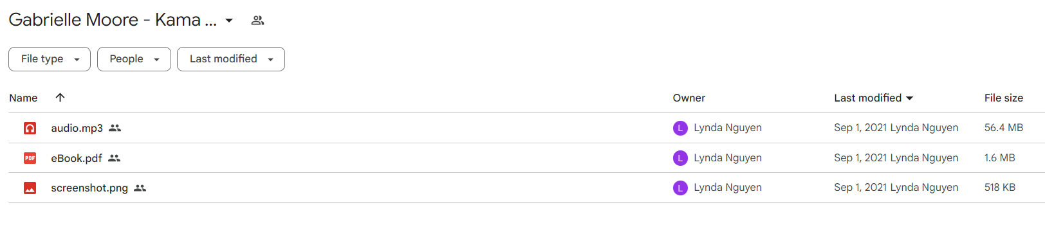Click the shared icon next to audio.mp3
Screen dimensions: 1045x232
[x=115, y=128]
